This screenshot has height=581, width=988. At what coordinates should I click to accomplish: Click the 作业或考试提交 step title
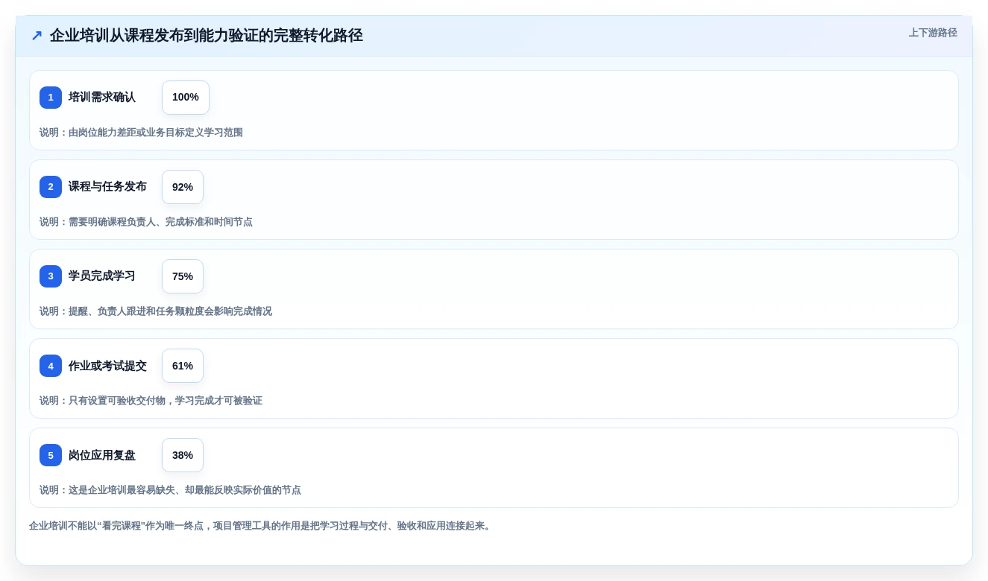[107, 366]
